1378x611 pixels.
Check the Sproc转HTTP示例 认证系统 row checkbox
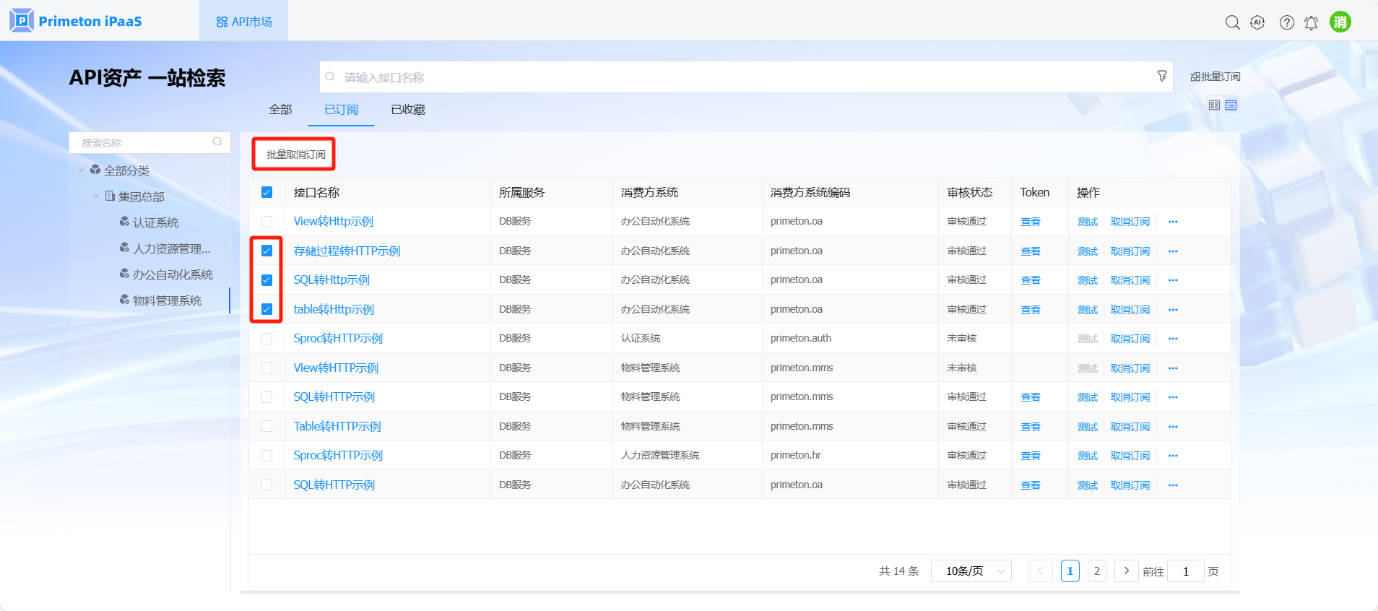click(266, 339)
